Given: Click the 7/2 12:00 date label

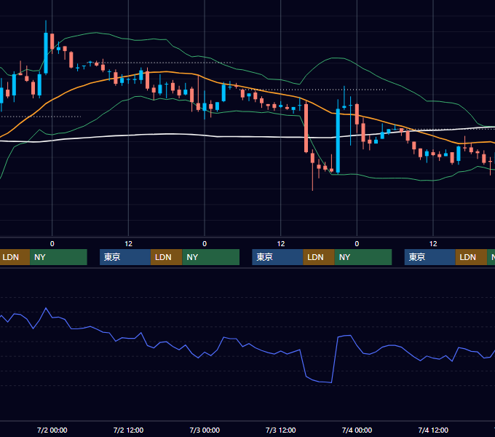Looking at the screenshot, I should point(129,430).
